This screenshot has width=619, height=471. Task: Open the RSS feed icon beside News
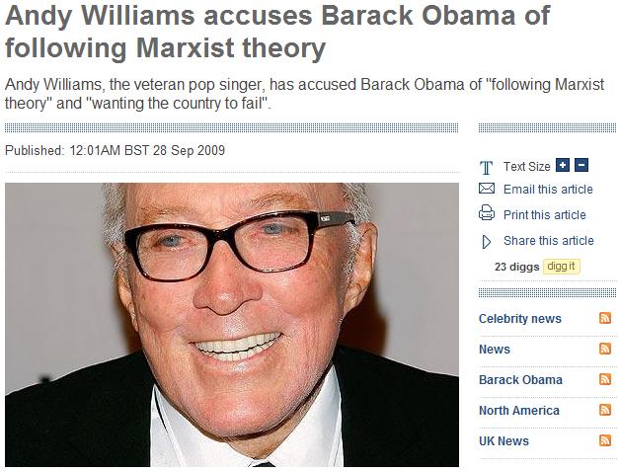(605, 349)
